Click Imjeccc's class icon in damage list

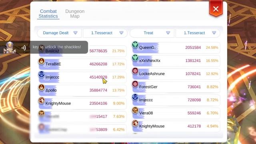point(42,74)
